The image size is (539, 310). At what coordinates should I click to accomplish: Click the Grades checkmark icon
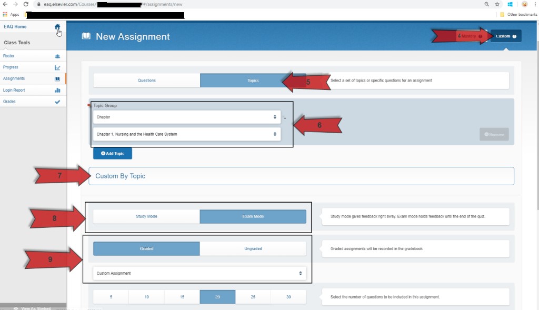pyautogui.click(x=58, y=102)
